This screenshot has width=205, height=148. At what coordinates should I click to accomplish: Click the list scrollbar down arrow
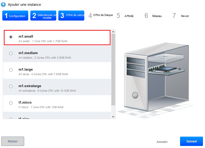pos(113,117)
